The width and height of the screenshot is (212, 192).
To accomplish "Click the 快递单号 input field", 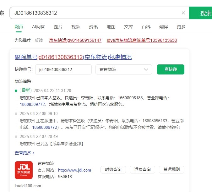I will click(63, 69).
